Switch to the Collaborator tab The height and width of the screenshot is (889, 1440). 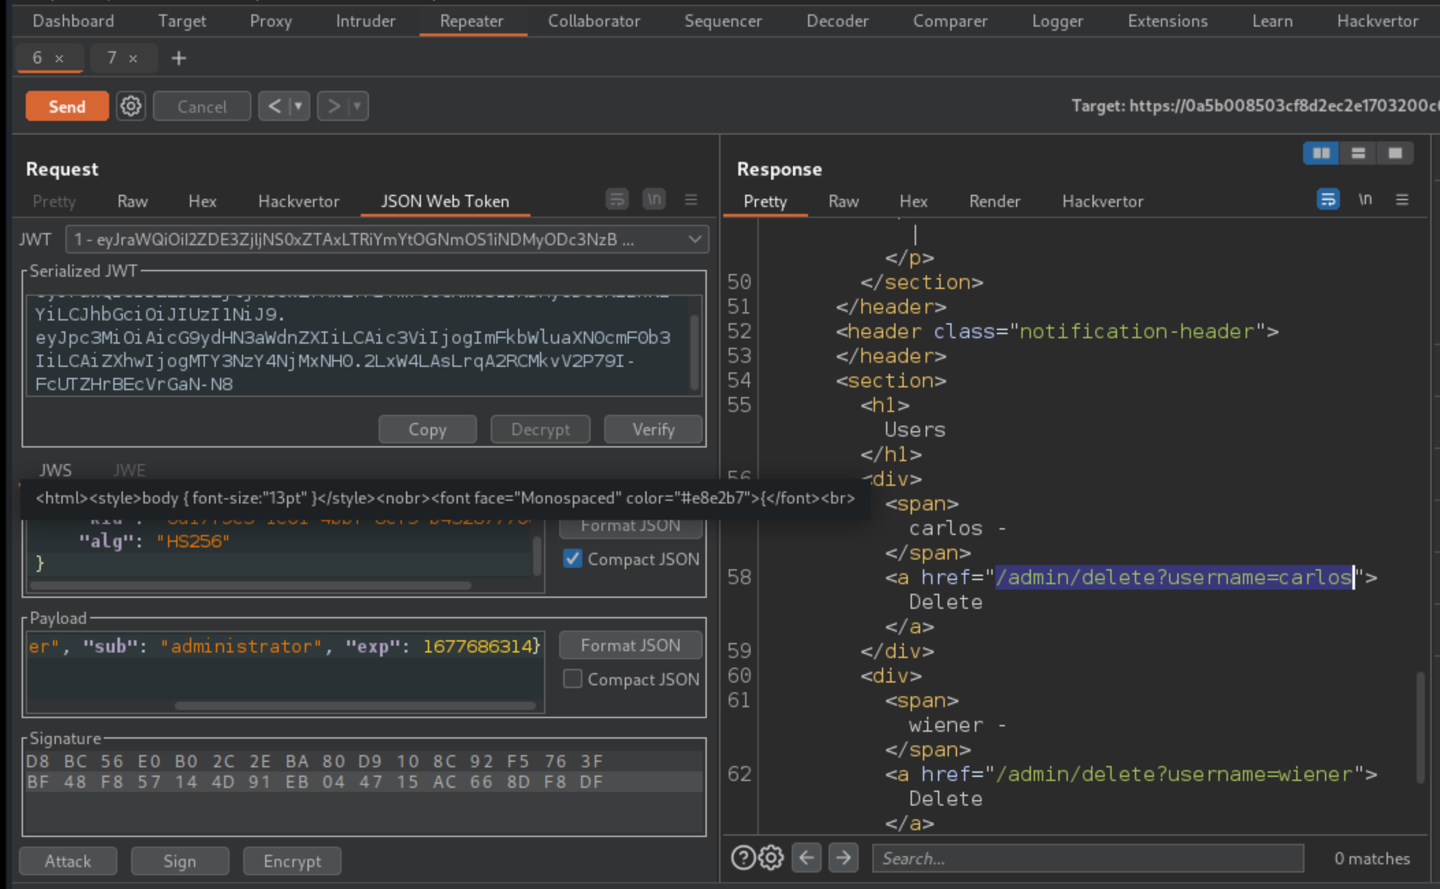(x=594, y=21)
